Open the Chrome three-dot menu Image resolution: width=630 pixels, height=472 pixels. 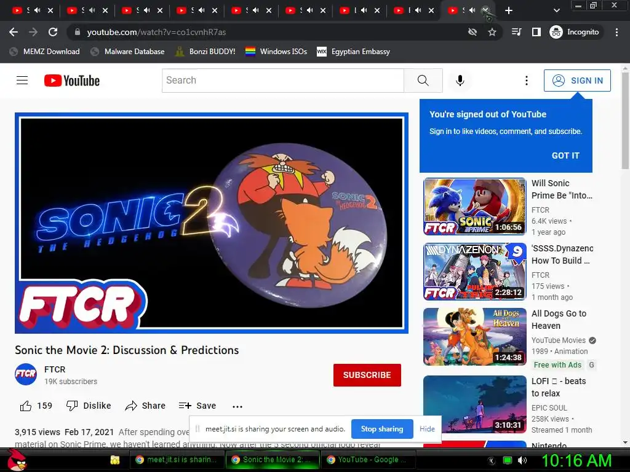(x=616, y=32)
